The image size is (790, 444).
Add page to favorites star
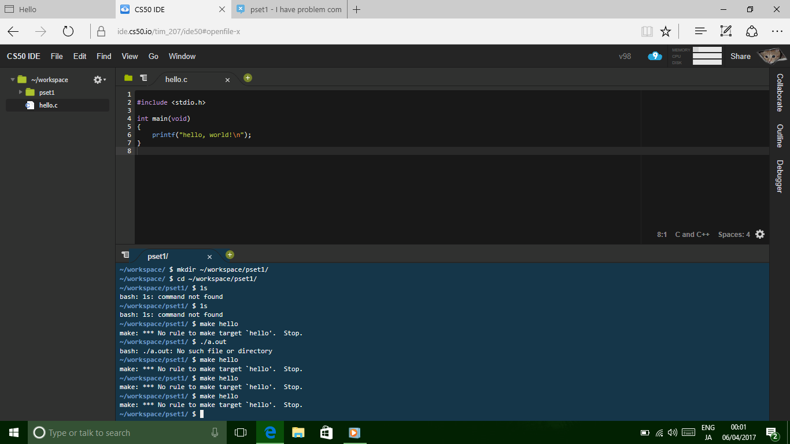pos(666,31)
